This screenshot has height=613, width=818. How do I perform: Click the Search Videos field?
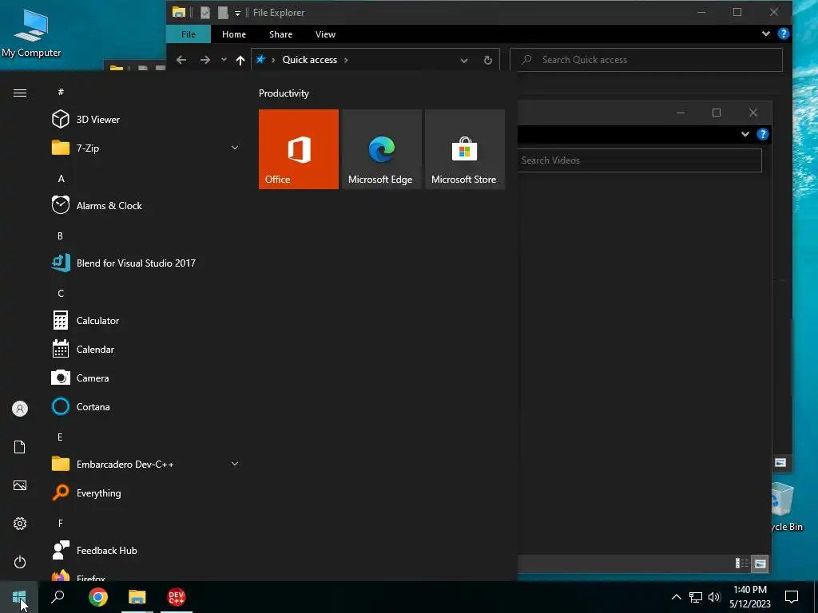click(x=640, y=160)
